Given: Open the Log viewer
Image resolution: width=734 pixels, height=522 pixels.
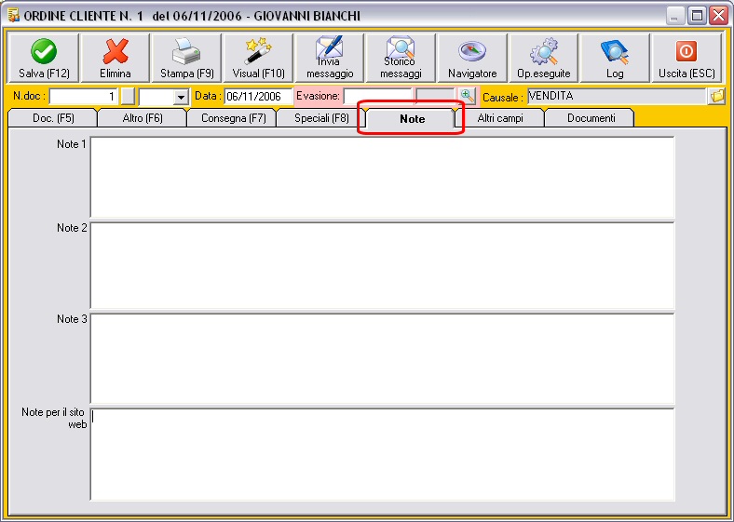Looking at the screenshot, I should coord(615,58).
